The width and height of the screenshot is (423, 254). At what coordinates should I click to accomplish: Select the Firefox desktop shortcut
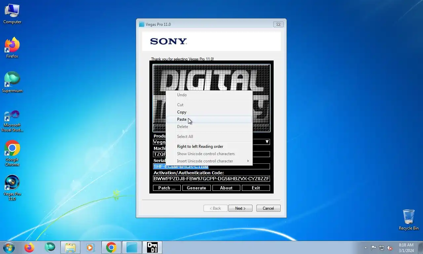tap(12, 48)
